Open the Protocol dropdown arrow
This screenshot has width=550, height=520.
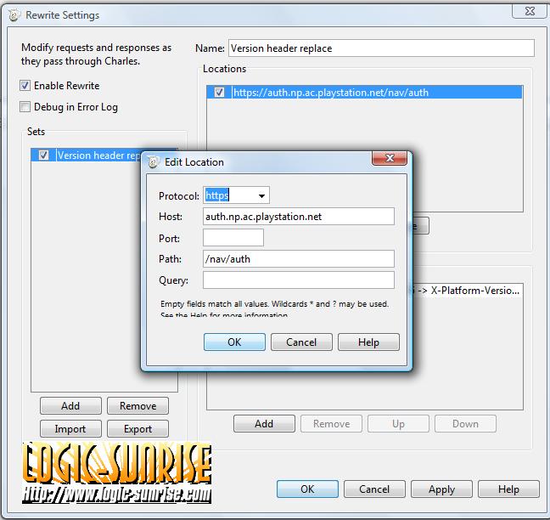coord(261,196)
